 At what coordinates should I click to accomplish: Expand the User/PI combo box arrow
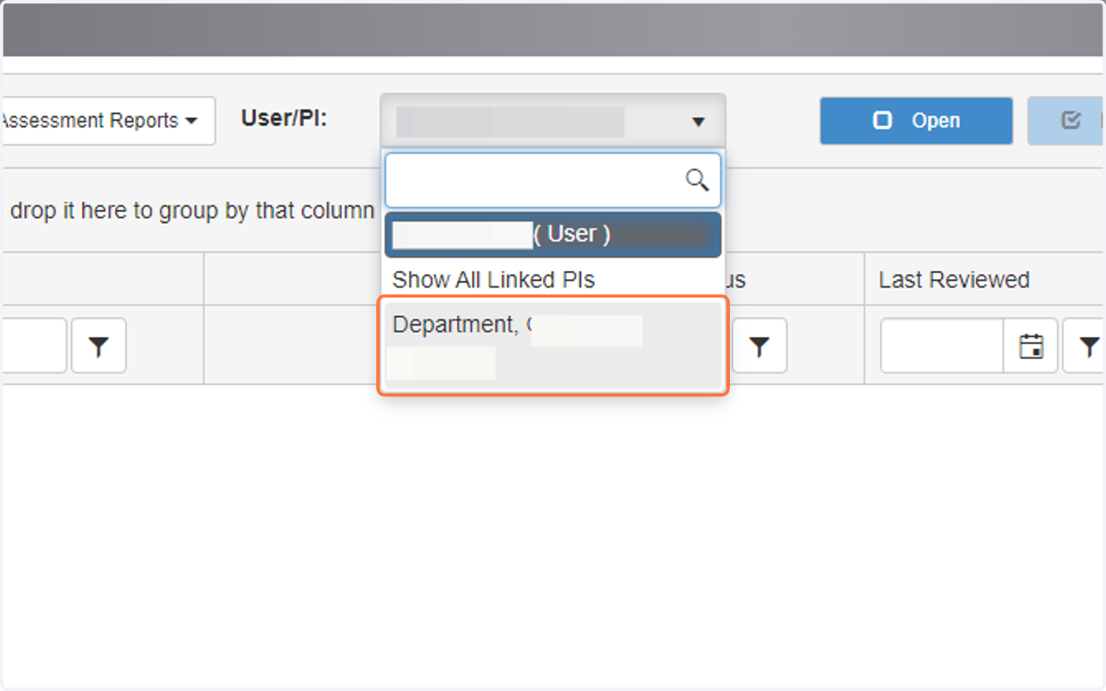699,122
